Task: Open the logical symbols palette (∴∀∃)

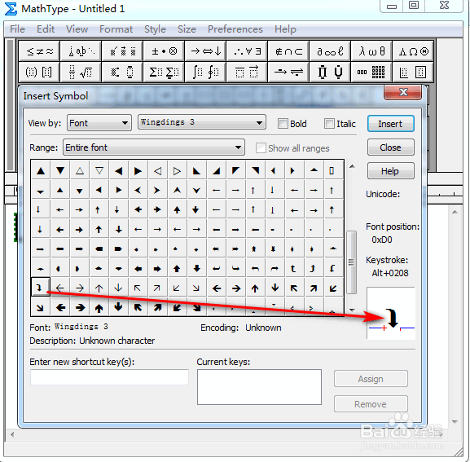Action: click(x=248, y=51)
